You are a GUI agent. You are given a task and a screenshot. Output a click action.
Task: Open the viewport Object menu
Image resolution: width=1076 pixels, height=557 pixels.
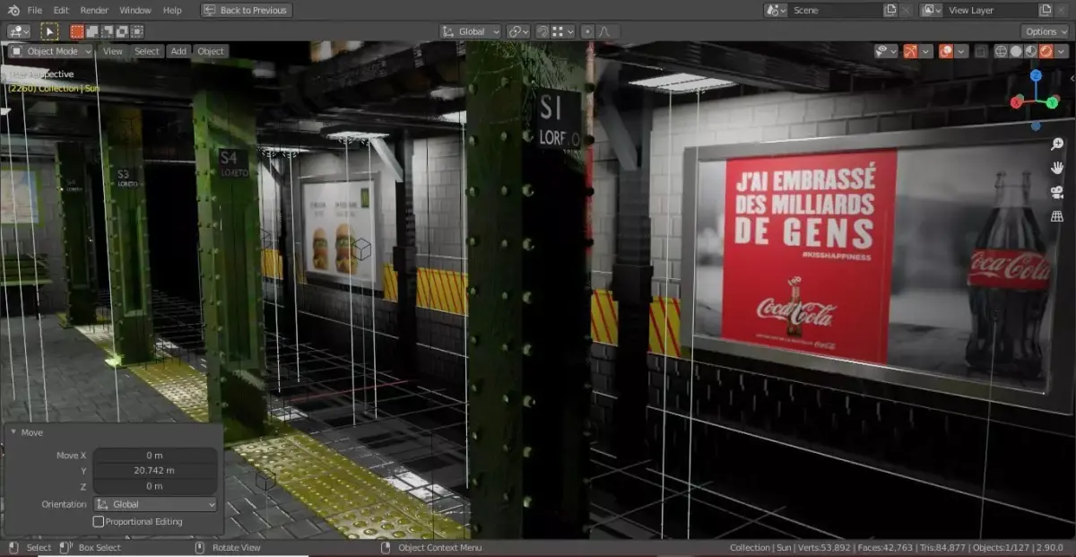211,51
